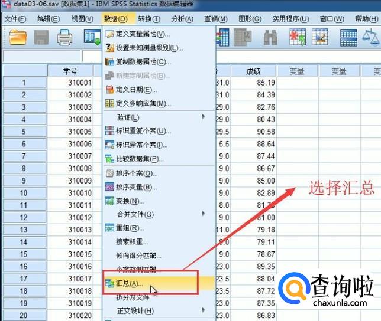This screenshot has height=321, width=381.
Task: Choose 标识异常个案(I) menu entry
Action: [x=159, y=145]
